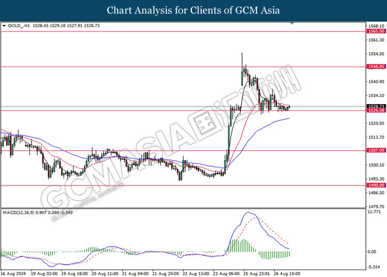This screenshot has height=277, width=387.
Task: Click the 20 Aug 11:00 time label
Action: pyautogui.click(x=105, y=274)
